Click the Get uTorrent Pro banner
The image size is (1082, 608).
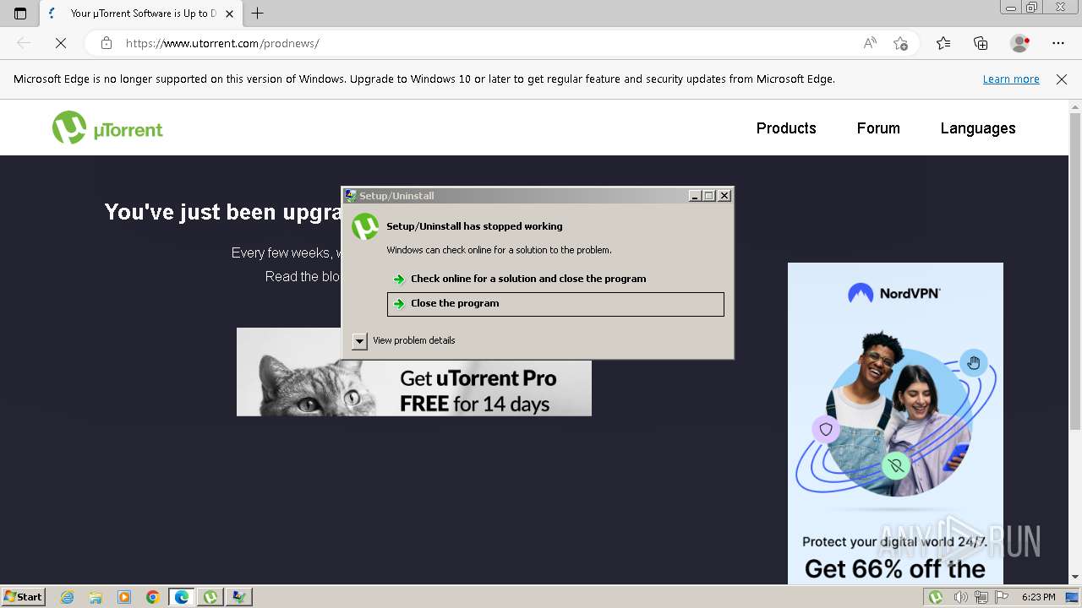click(x=414, y=372)
